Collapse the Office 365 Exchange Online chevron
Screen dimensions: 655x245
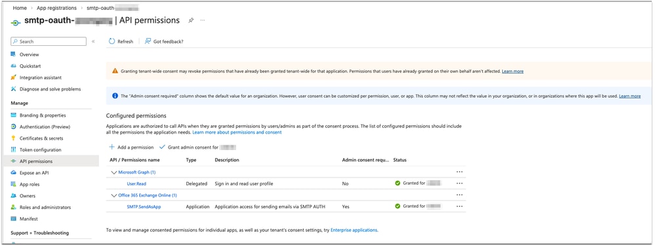pos(113,195)
